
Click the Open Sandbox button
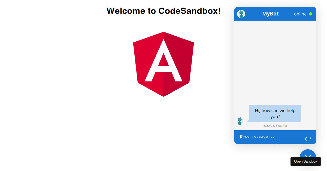tap(305, 161)
